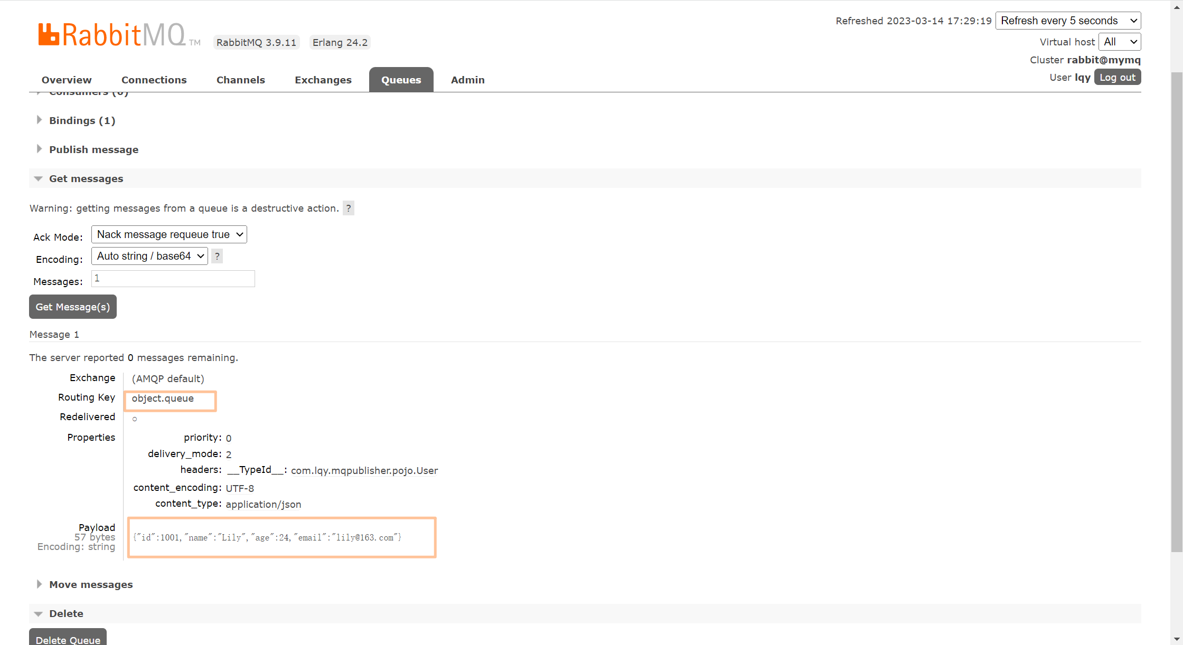1183x645 pixels.
Task: Collapse the Delete section
Action: [66, 613]
